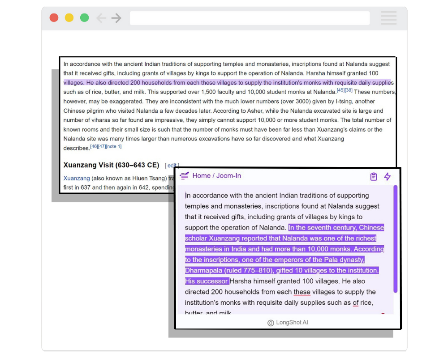Open citation [38] reference link
Viewport: 448px width, 358px height.
(x=348, y=90)
